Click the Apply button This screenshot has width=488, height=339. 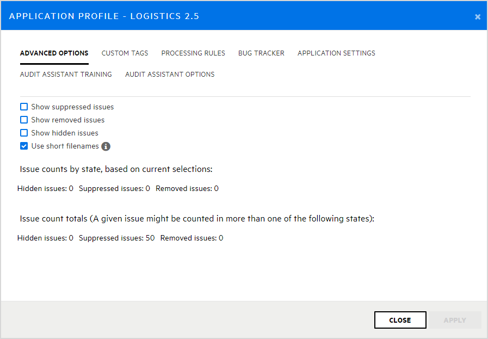pyautogui.click(x=455, y=320)
